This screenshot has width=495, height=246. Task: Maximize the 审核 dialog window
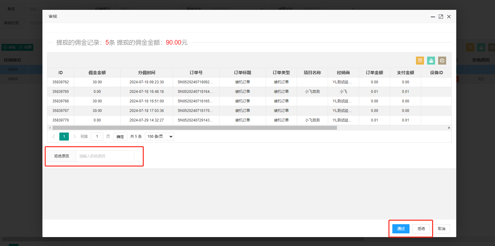[x=441, y=17]
